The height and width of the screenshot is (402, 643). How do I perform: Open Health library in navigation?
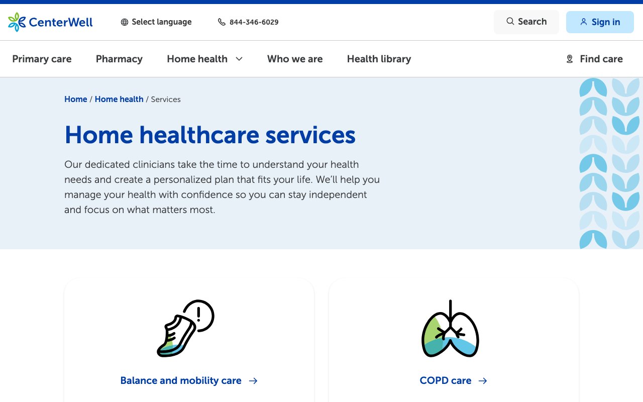379,59
